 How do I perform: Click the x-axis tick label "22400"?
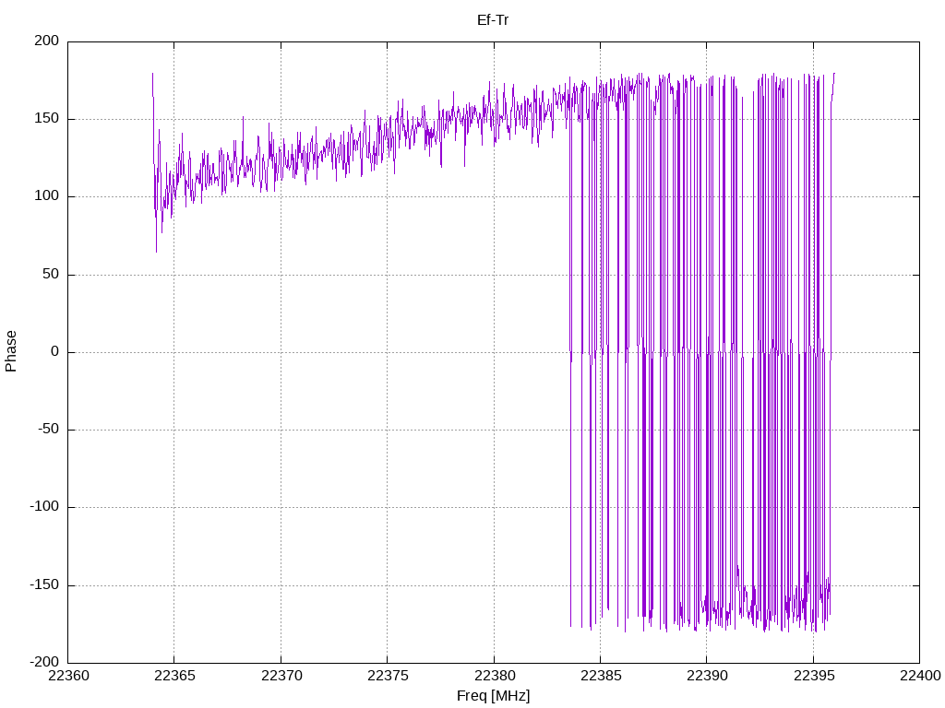point(920,676)
